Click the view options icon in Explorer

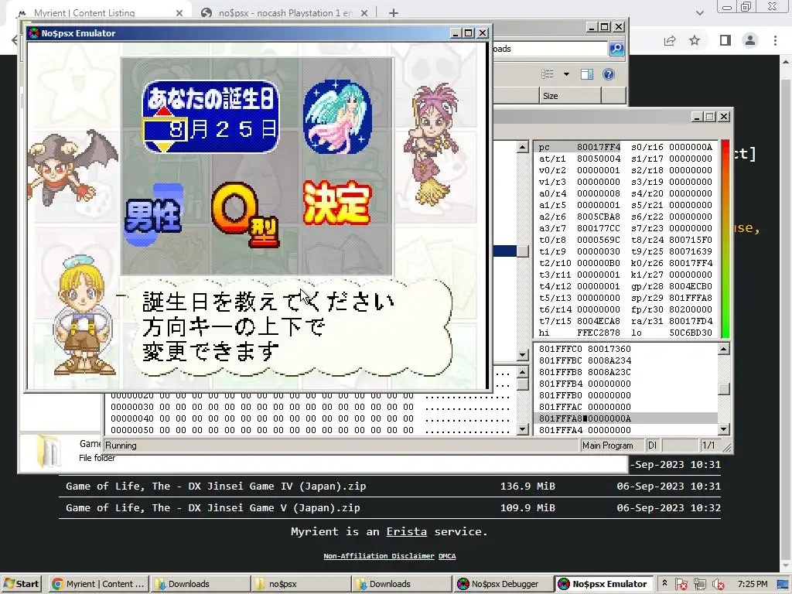[548, 74]
